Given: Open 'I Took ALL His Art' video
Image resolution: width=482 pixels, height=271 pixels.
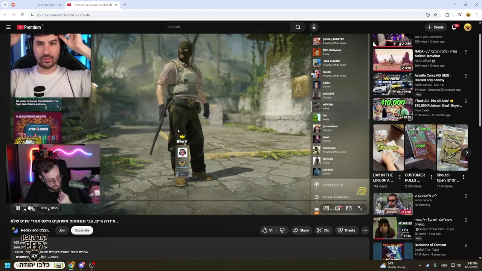Looking at the screenshot, I should tap(438, 104).
